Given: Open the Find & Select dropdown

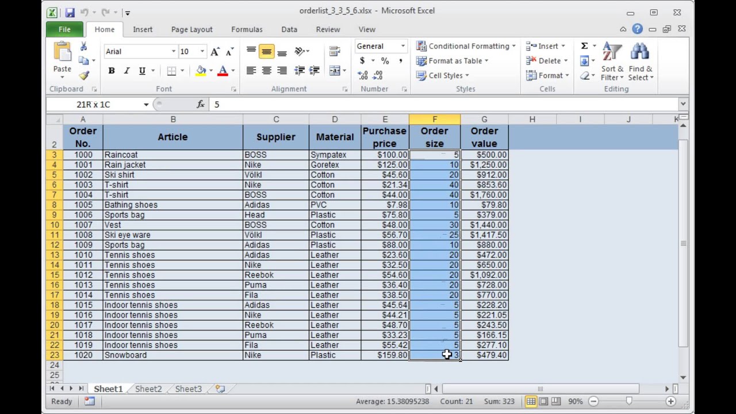Looking at the screenshot, I should tap(641, 62).
